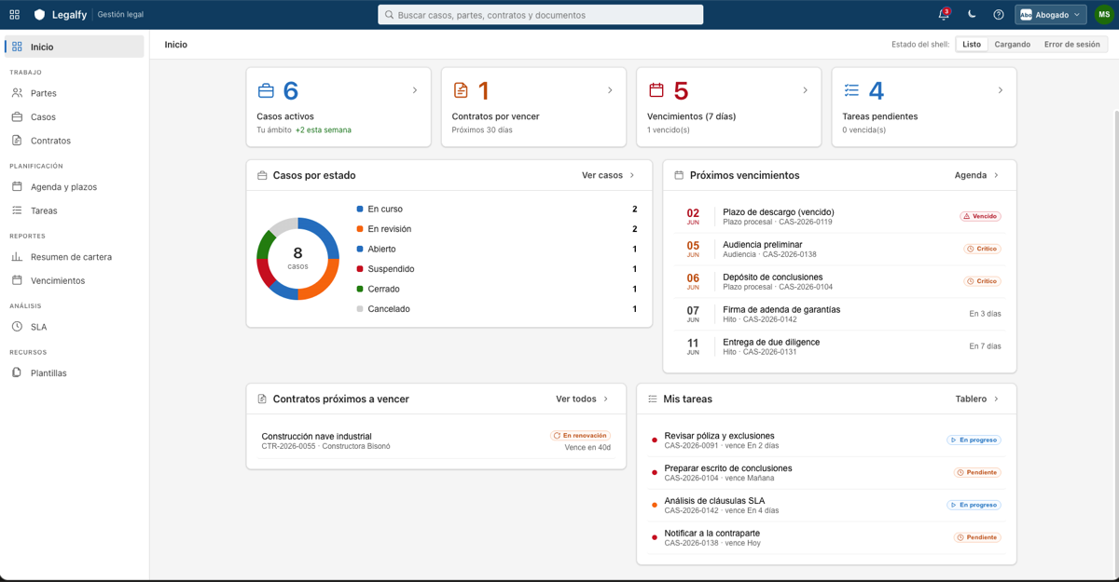Open the MS user avatar
Screen dimensions: 1119x582
[1104, 15]
